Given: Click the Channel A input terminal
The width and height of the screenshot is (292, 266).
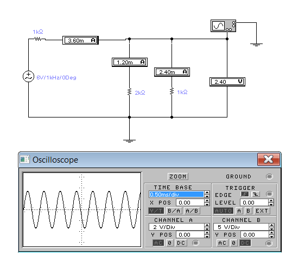Looking at the screenshot, I should click(x=195, y=243).
